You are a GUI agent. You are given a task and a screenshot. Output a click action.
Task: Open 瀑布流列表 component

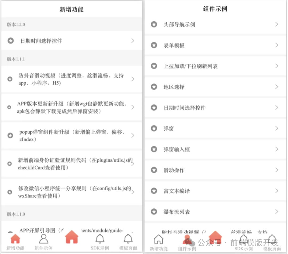tap(215, 212)
